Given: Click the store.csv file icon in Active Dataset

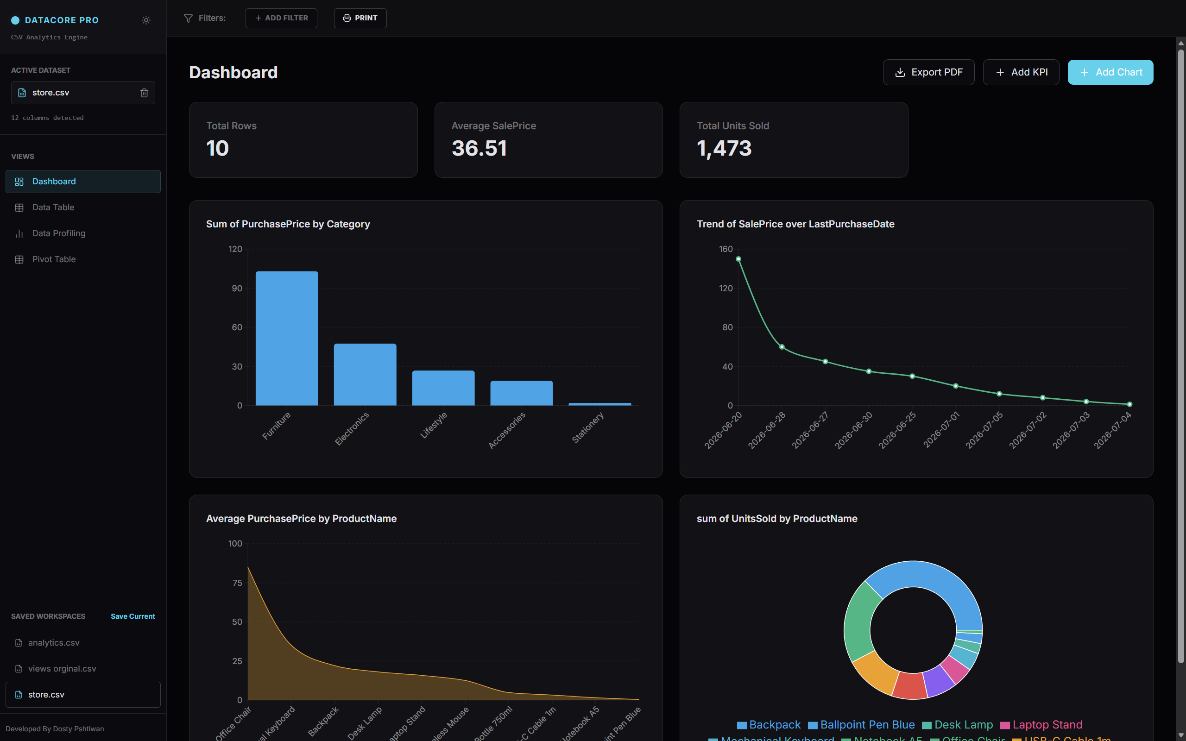Looking at the screenshot, I should tap(22, 93).
